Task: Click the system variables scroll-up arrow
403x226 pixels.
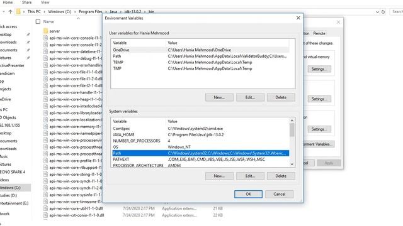Action: (292, 121)
